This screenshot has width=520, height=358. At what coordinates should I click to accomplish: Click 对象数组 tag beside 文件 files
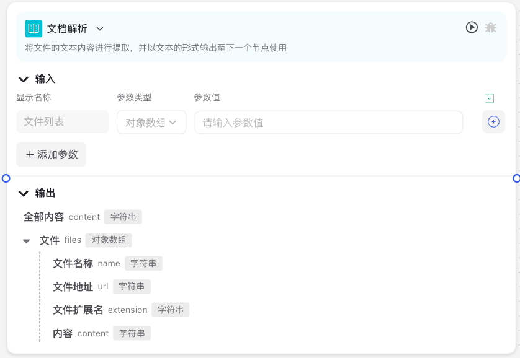109,240
